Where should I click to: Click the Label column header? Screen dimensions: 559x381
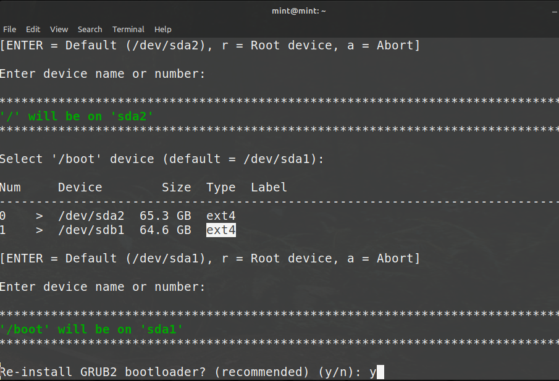click(269, 187)
